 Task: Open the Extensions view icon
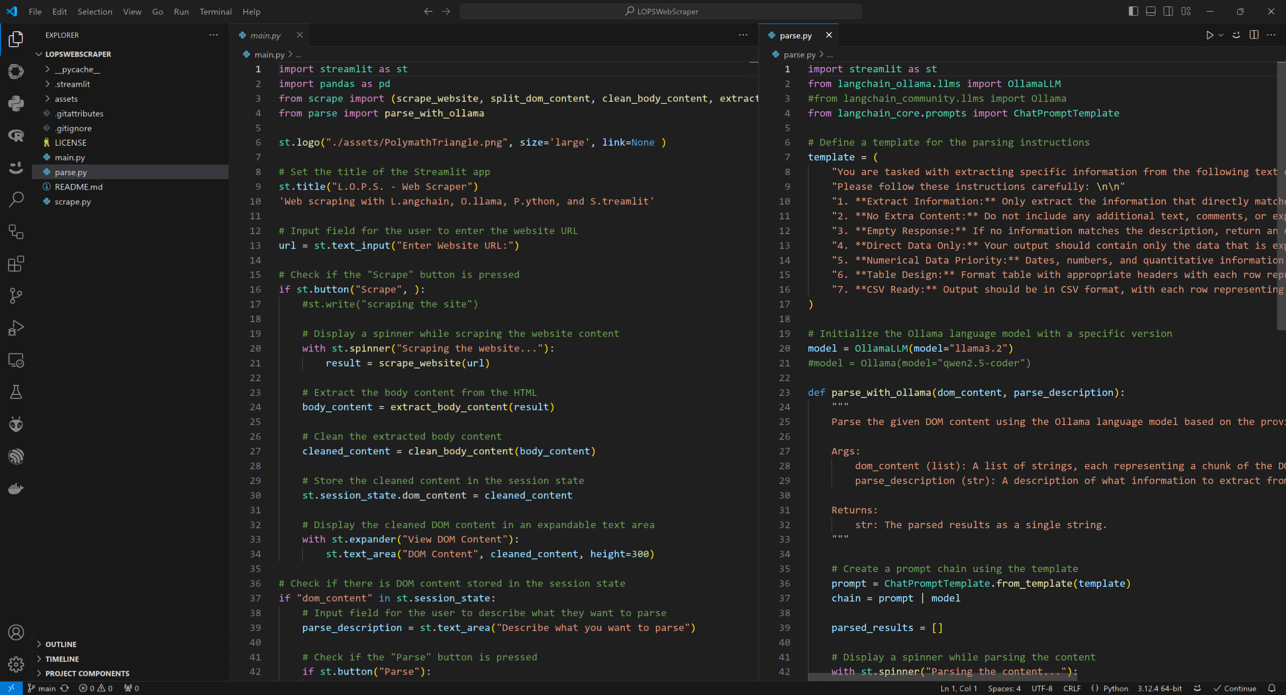pyautogui.click(x=16, y=264)
